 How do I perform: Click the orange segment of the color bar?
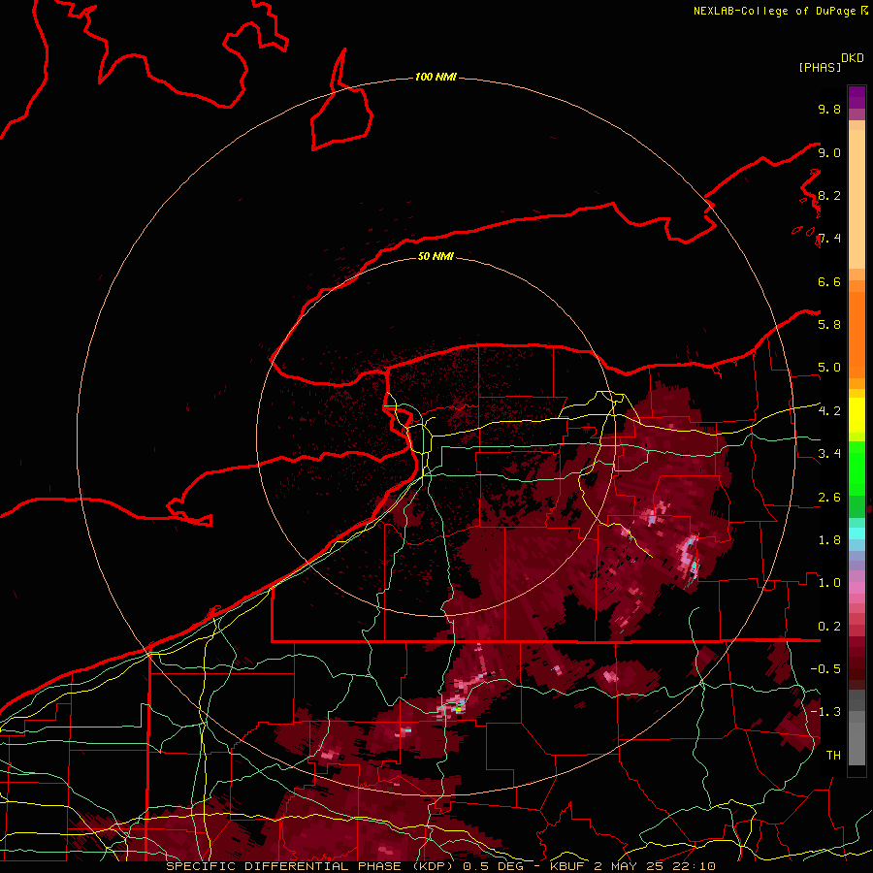click(x=857, y=334)
